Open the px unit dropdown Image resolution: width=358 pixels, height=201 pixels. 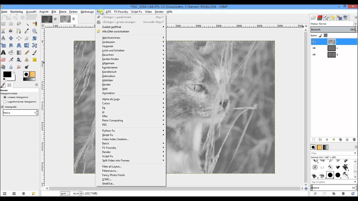64,193
